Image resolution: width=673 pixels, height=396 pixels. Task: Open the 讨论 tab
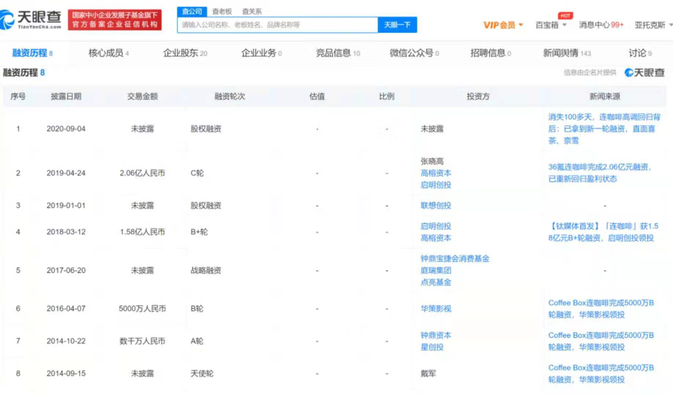pyautogui.click(x=640, y=53)
